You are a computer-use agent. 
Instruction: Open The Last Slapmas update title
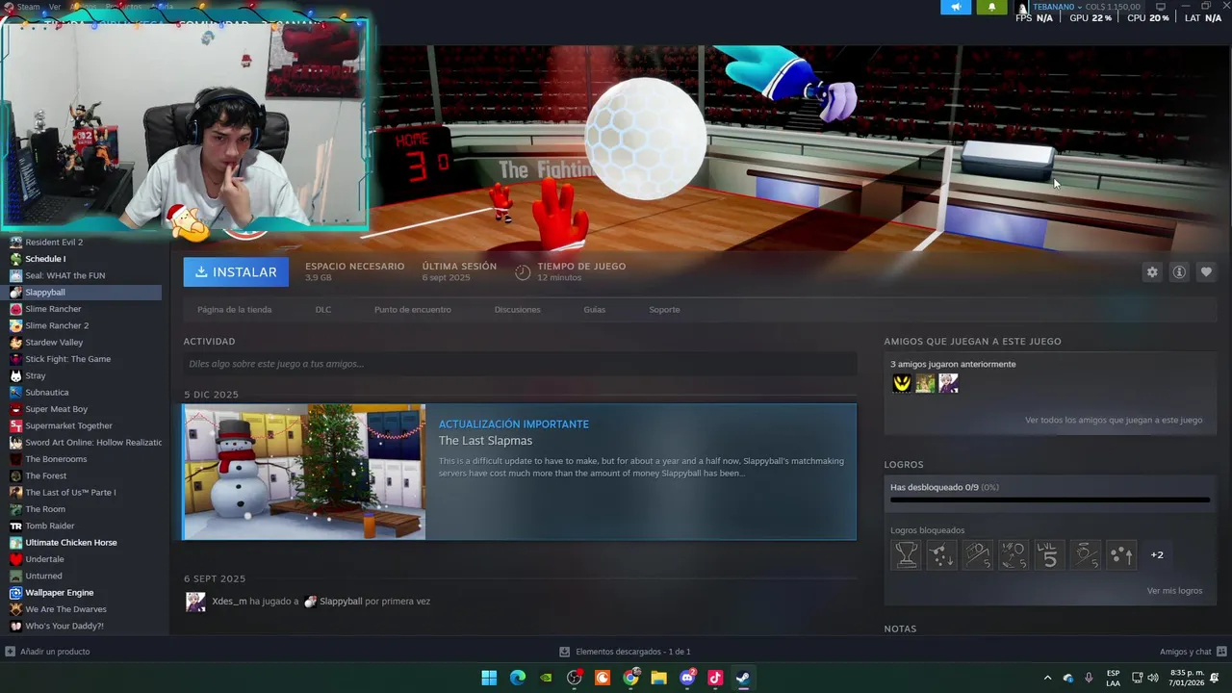click(x=485, y=441)
